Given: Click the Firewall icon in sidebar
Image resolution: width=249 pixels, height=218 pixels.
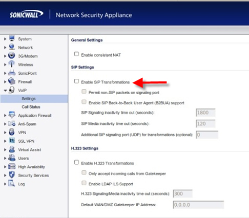Looking at the screenshot, I should point(12,81).
